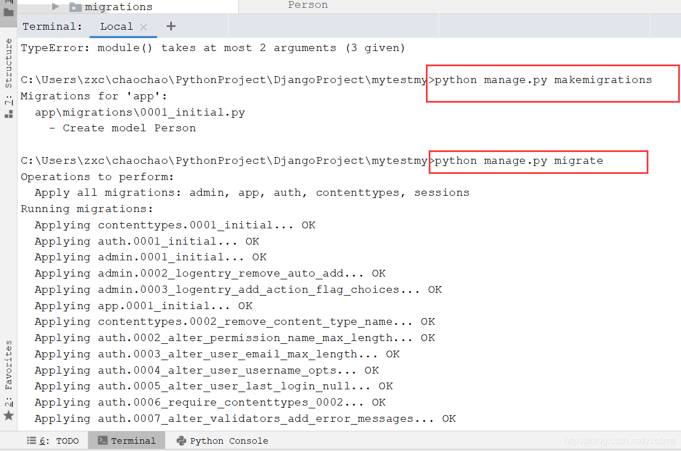
Task: Click 'auth.0005_alter_user_last_login_null' line
Action: tap(214, 386)
